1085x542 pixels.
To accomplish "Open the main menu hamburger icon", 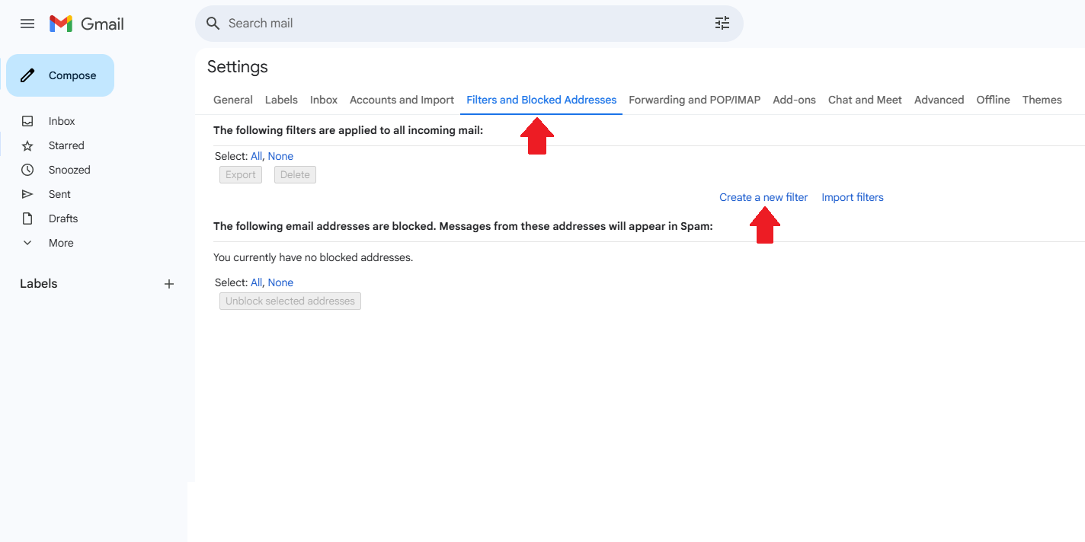I will coord(27,24).
